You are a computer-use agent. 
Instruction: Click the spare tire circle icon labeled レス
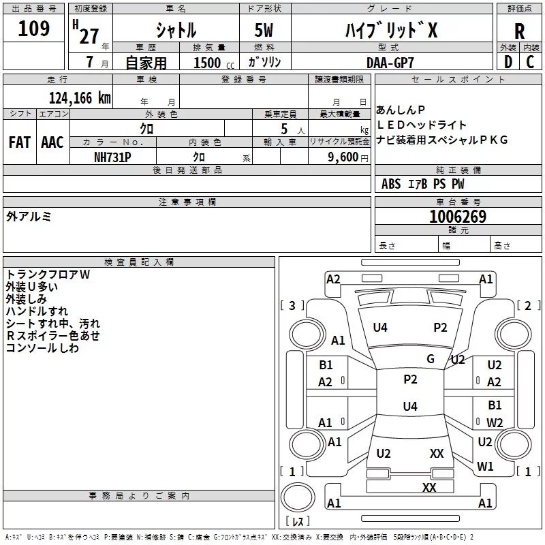click(x=298, y=497)
